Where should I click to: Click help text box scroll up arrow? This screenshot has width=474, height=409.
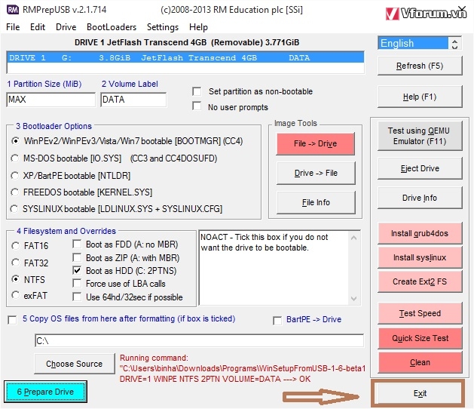(x=353, y=238)
